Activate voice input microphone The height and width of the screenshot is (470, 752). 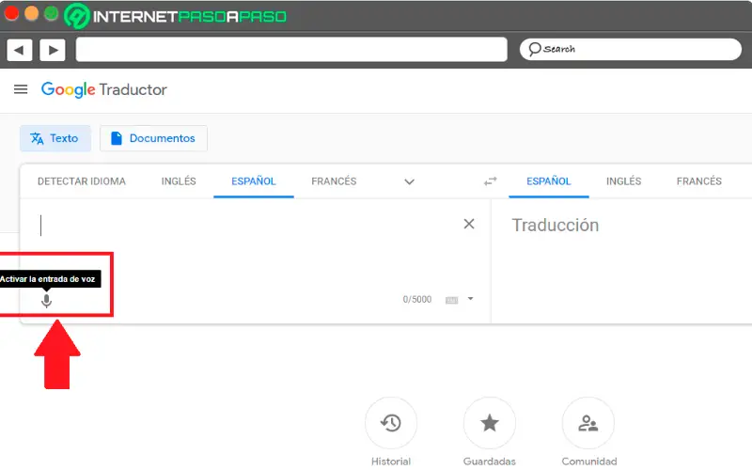click(46, 301)
